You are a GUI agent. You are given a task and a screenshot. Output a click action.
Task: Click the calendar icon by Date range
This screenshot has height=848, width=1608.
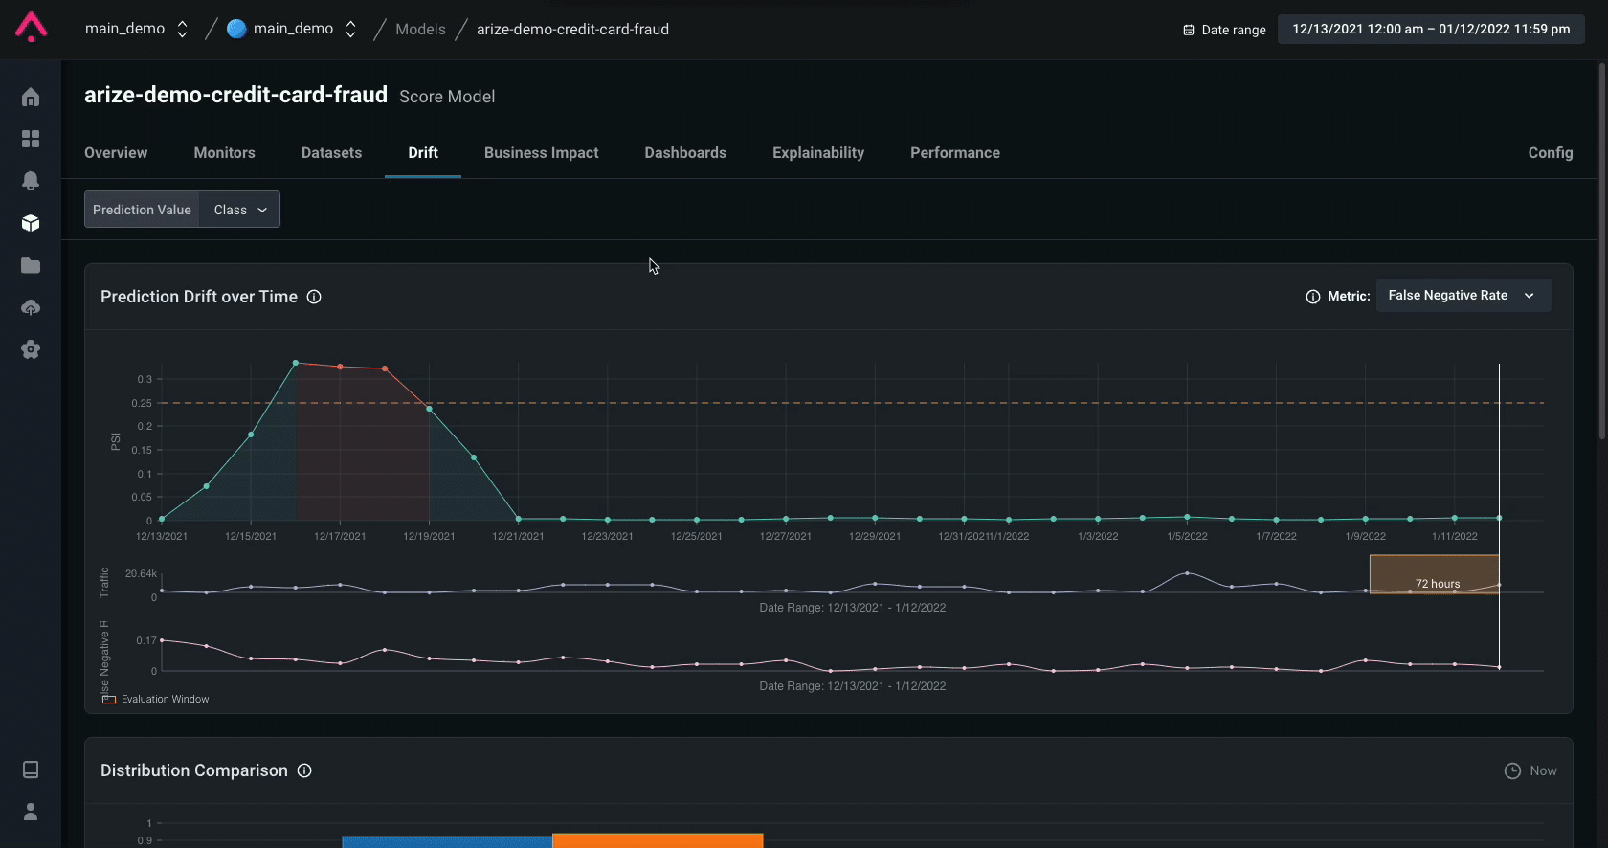[1189, 30]
